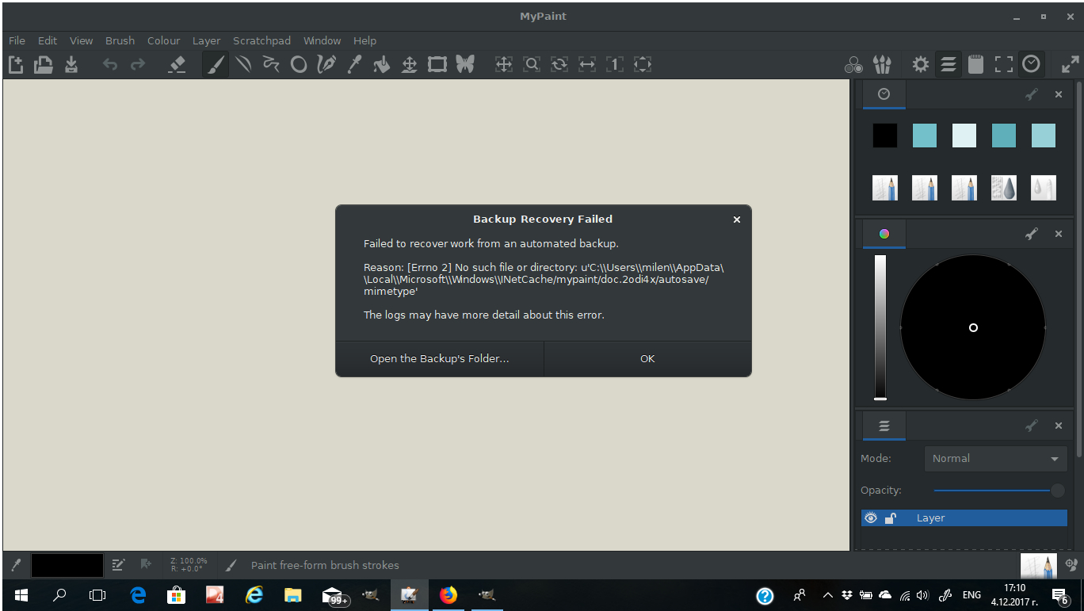Click the Undo arrow in toolbar
1084x611 pixels.
tap(110, 64)
